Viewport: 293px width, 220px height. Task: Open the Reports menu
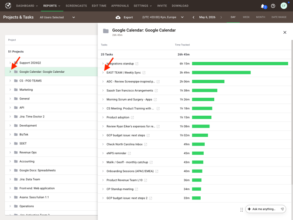click(x=52, y=6)
